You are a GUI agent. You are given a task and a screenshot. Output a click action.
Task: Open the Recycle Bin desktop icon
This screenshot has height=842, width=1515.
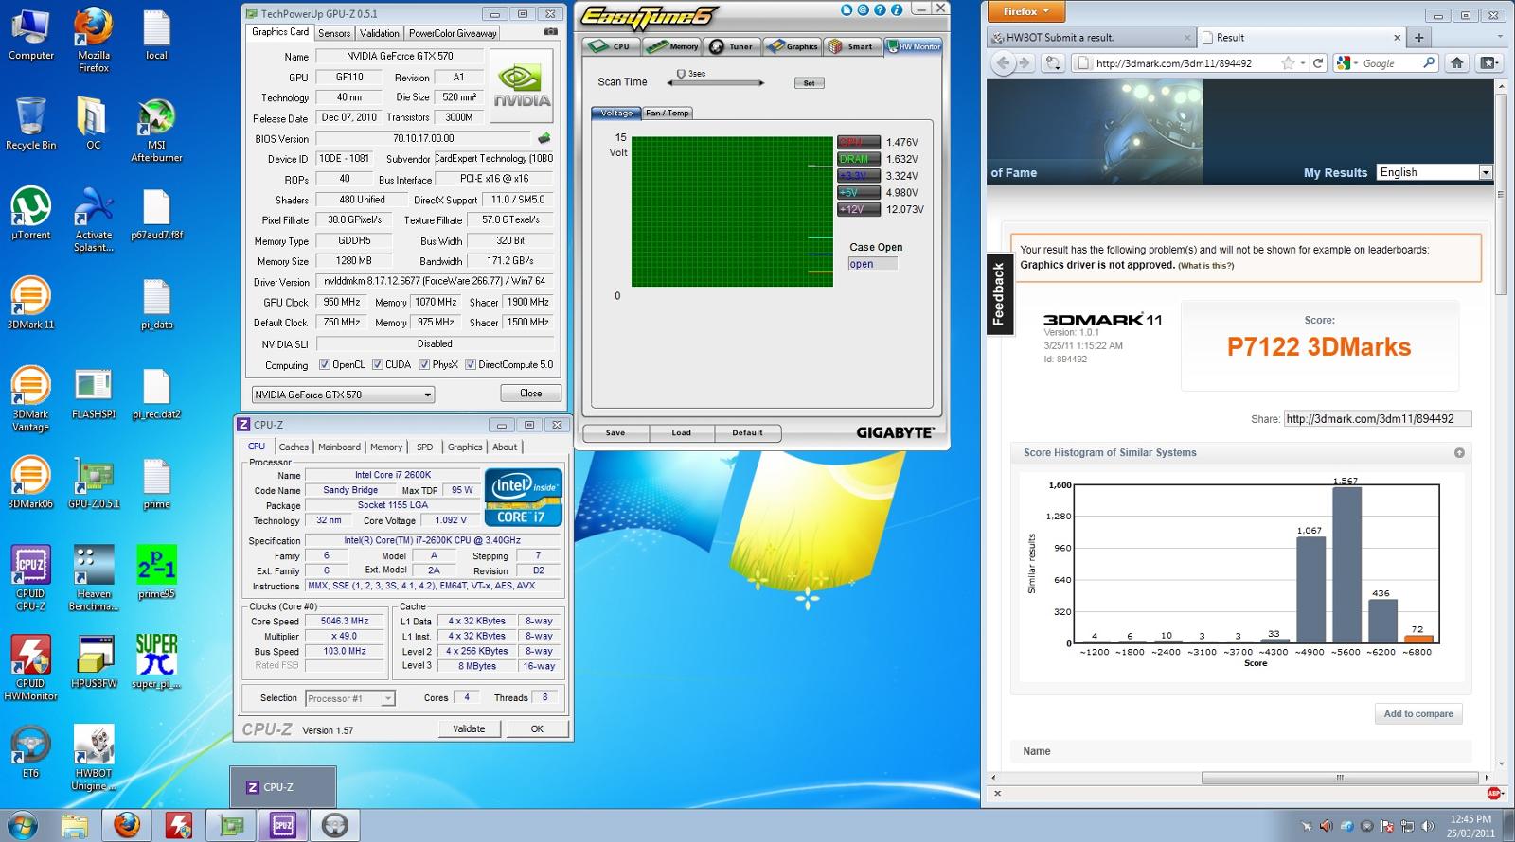click(30, 123)
